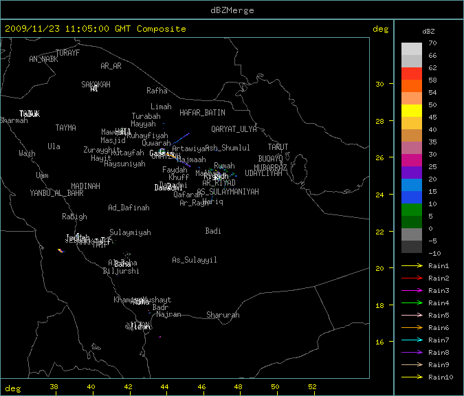Pick the red 58-62 dBZ swatch

412,73
